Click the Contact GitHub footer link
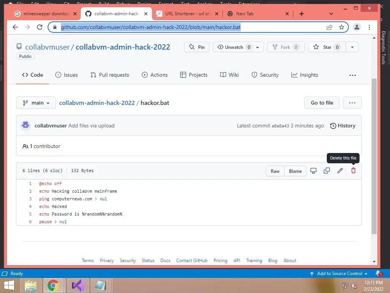 [192, 260]
